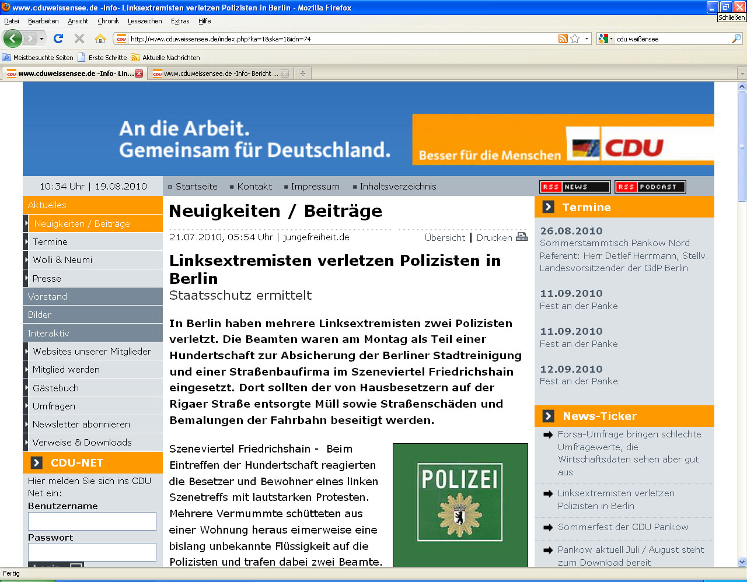Open the RSS News feed badge
This screenshot has height=582, width=747.
(575, 187)
